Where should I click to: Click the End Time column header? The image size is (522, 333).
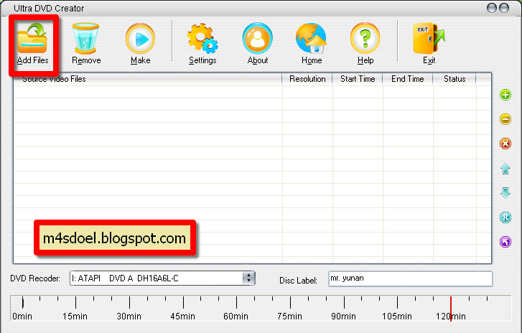(x=408, y=79)
